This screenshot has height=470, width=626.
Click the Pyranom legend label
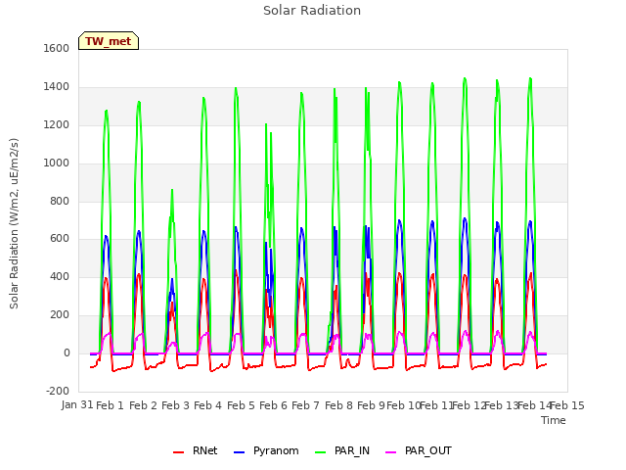276,450
